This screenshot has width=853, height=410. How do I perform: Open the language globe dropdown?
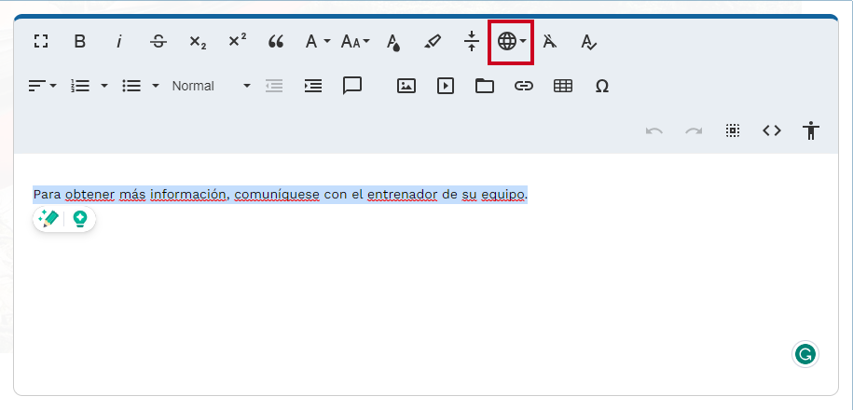click(x=512, y=41)
